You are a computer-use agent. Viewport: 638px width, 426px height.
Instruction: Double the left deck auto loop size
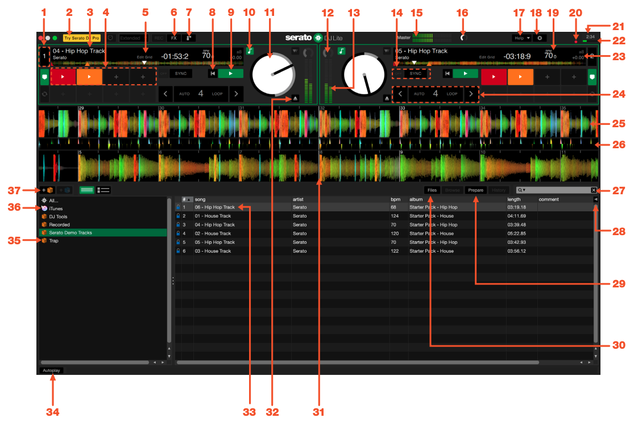pyautogui.click(x=237, y=94)
